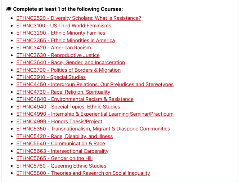Open ETHNC5665 Gender on the Hill

(x=54, y=158)
